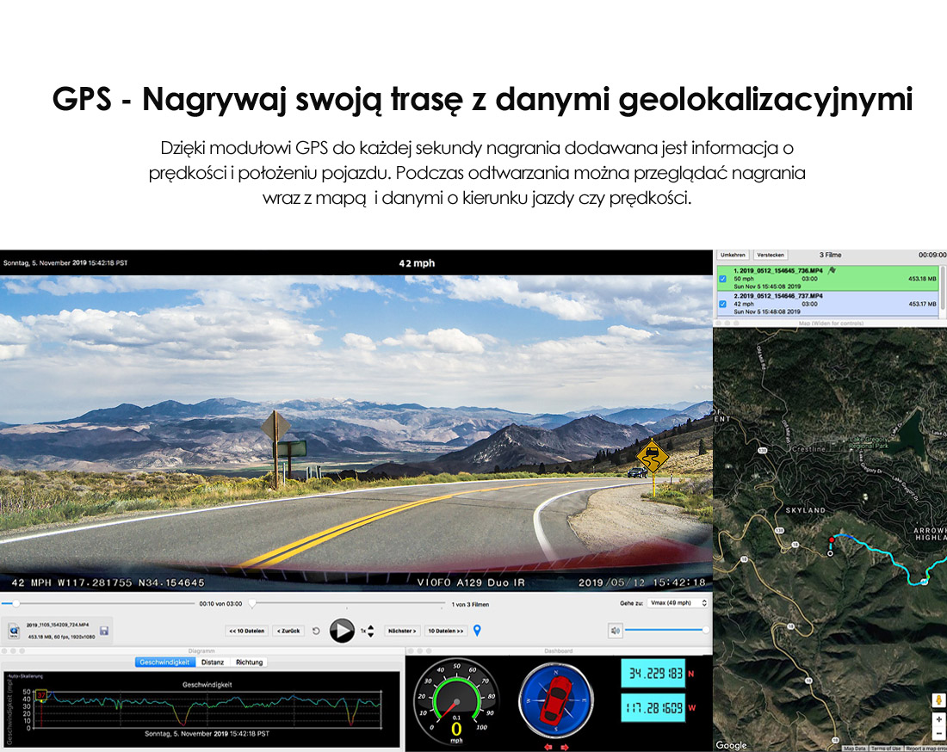The width and height of the screenshot is (947, 752).
Task: Toggle checkbox for 2019_0512_154646_737.MP4
Action: [722, 304]
